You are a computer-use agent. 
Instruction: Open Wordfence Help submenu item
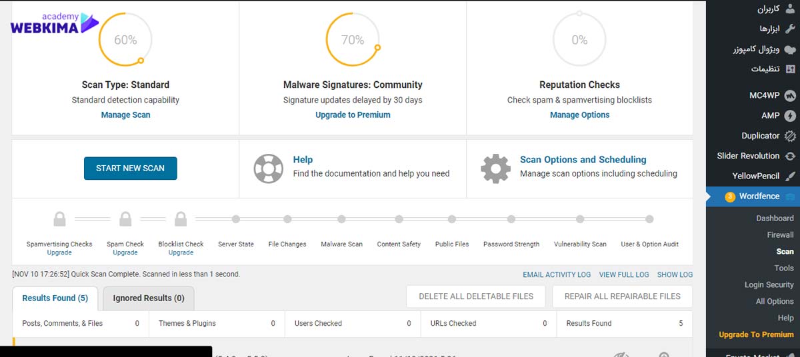(x=786, y=318)
